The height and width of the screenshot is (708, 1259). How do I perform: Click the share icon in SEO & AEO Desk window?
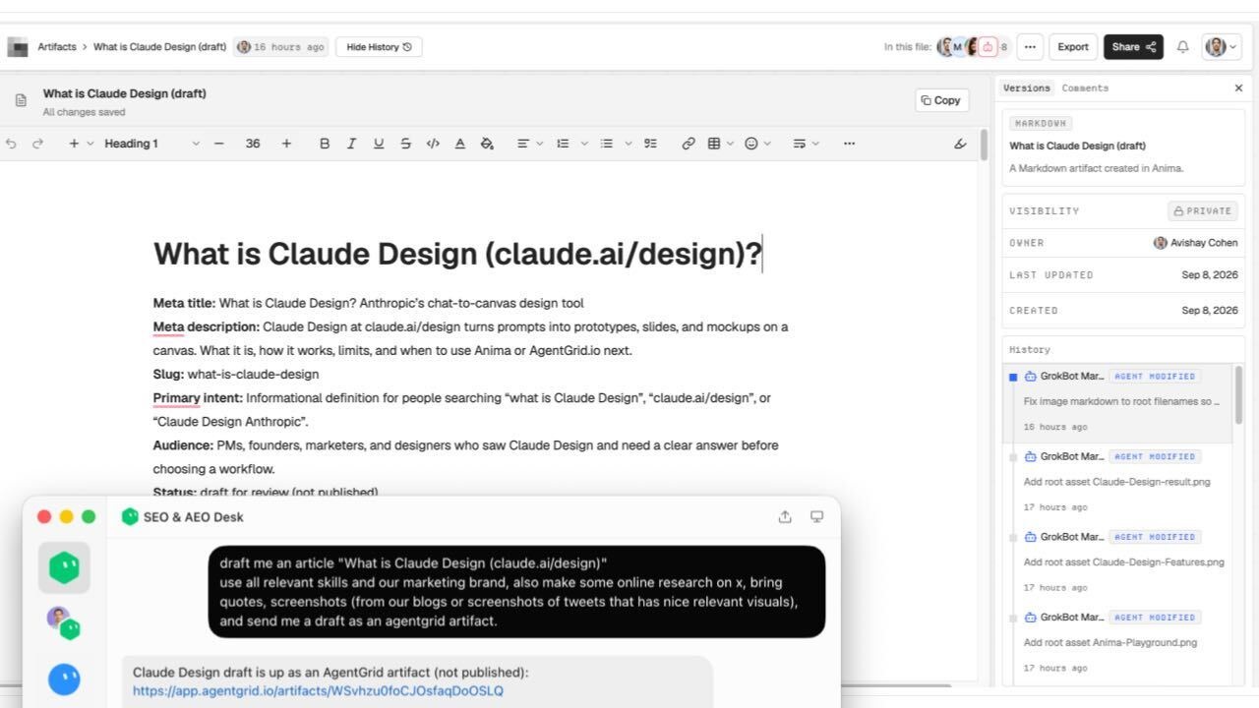coord(785,517)
